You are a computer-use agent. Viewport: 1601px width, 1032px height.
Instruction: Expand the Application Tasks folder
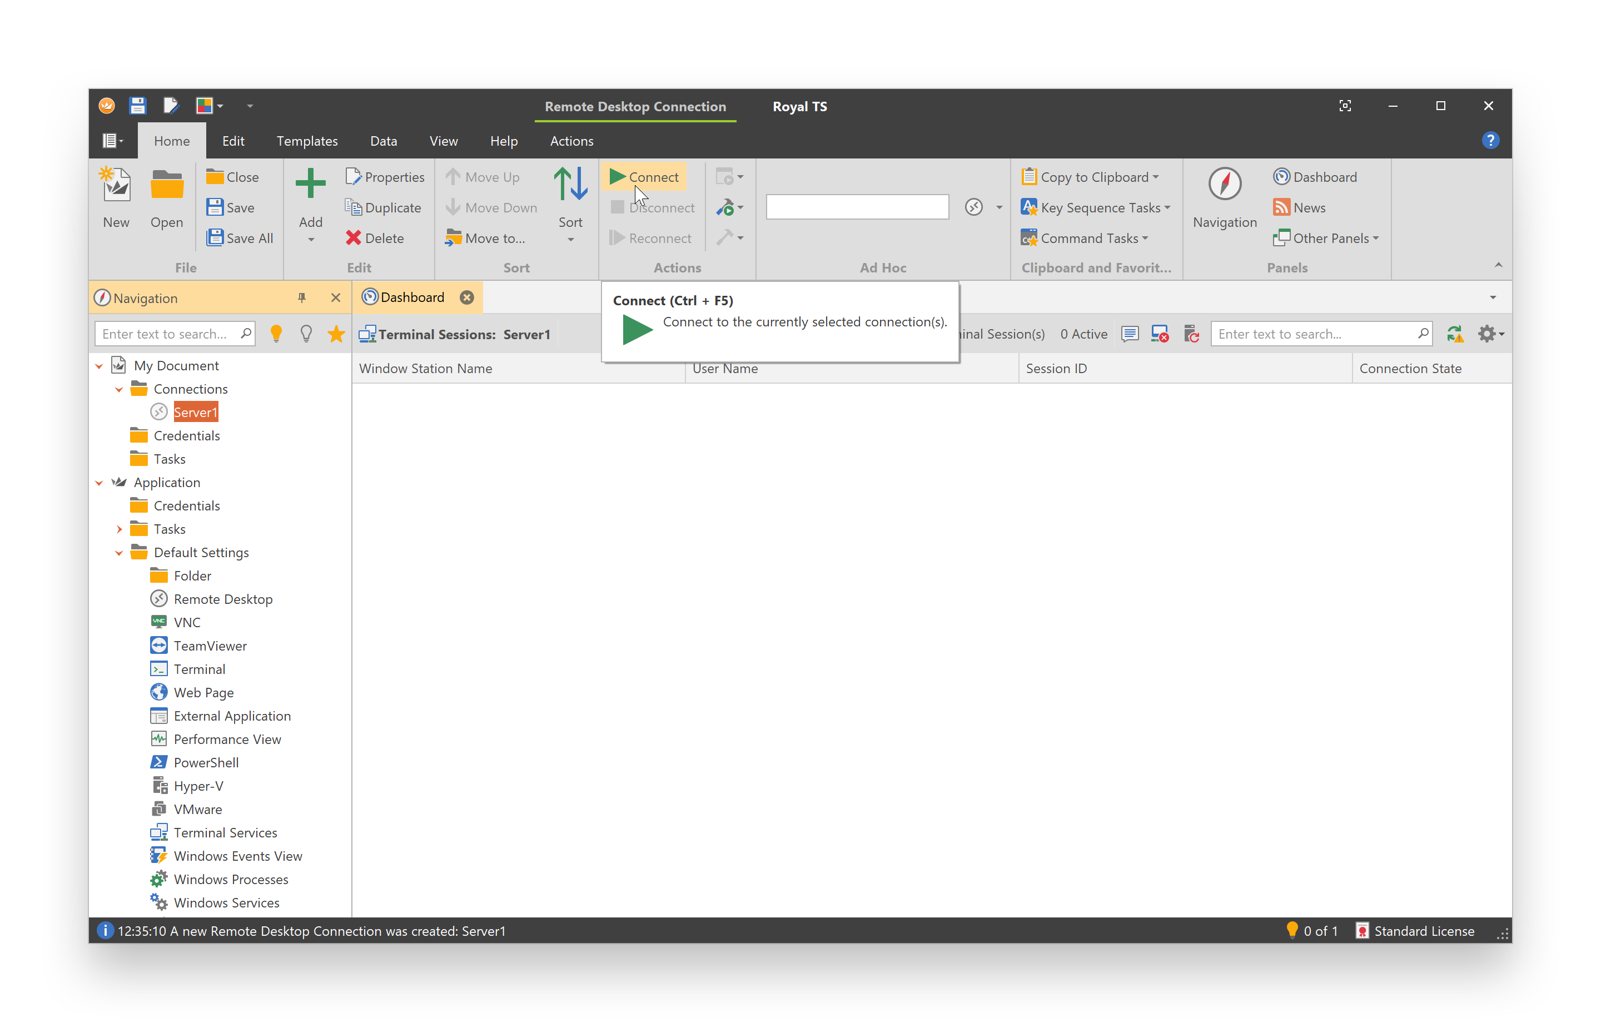click(x=119, y=529)
